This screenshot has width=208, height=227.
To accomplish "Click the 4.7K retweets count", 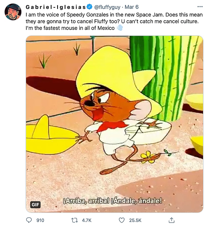I will coord(87,220).
